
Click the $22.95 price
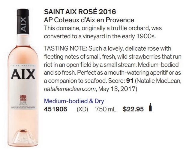pyautogui.click(x=133, y=109)
